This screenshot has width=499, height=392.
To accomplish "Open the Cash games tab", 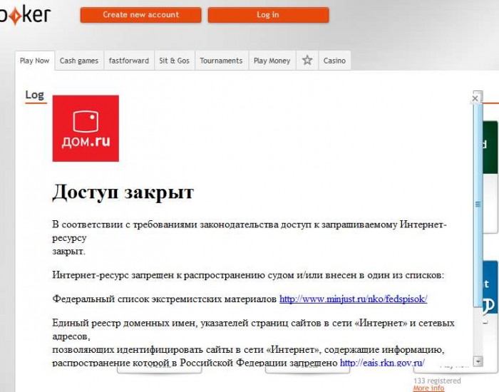I will (x=79, y=61).
